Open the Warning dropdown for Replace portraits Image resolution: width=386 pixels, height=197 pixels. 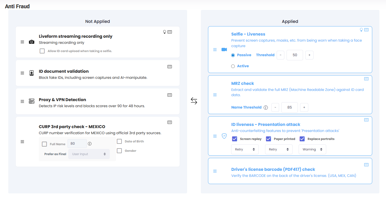pyautogui.click(x=312, y=149)
